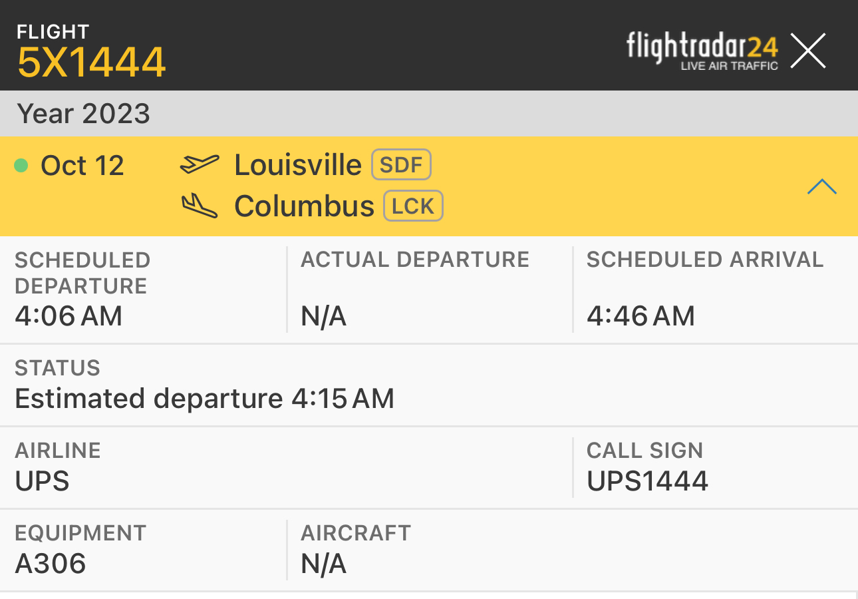The image size is (858, 599).
Task: Click the A306 equipment value
Action: coord(51,564)
